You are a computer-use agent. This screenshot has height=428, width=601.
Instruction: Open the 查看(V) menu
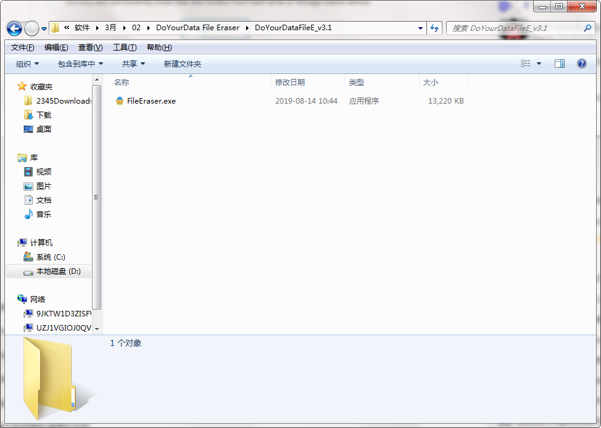[91, 47]
